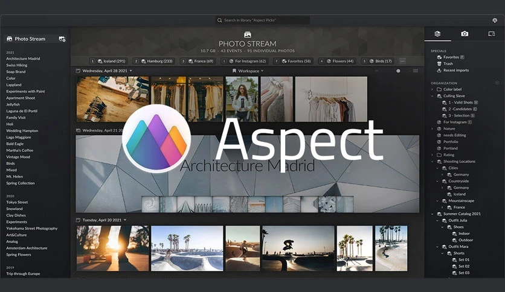
Task: Adjust the thumbnail size slider
Action: (x=398, y=71)
